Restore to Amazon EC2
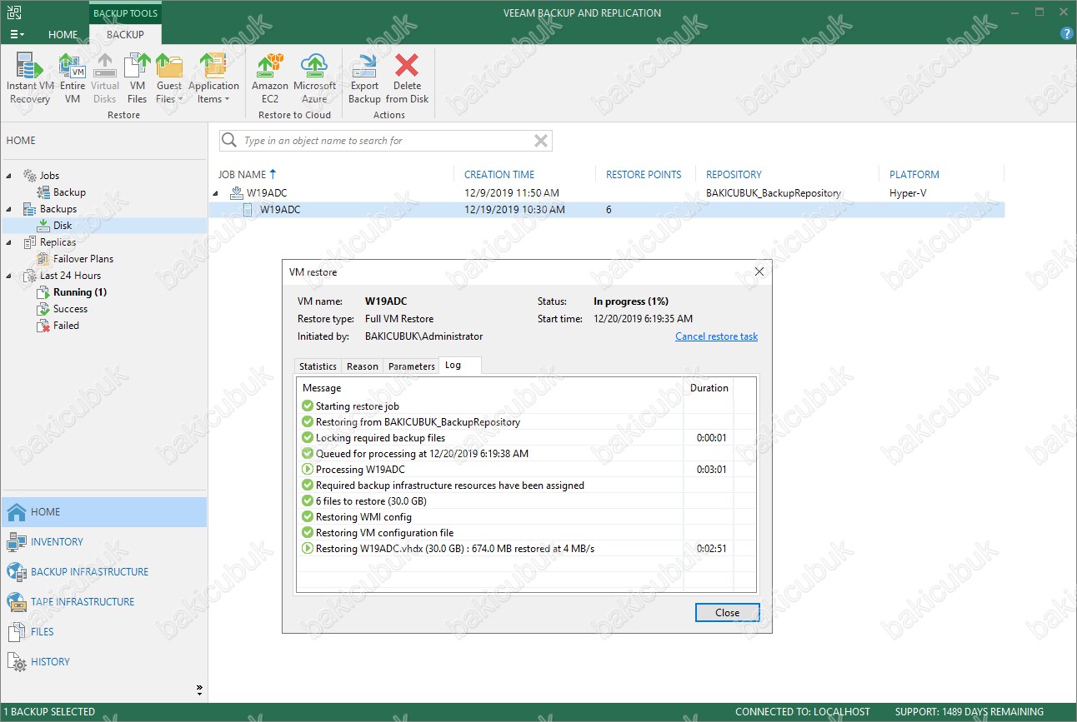The width and height of the screenshot is (1077, 722). point(270,78)
